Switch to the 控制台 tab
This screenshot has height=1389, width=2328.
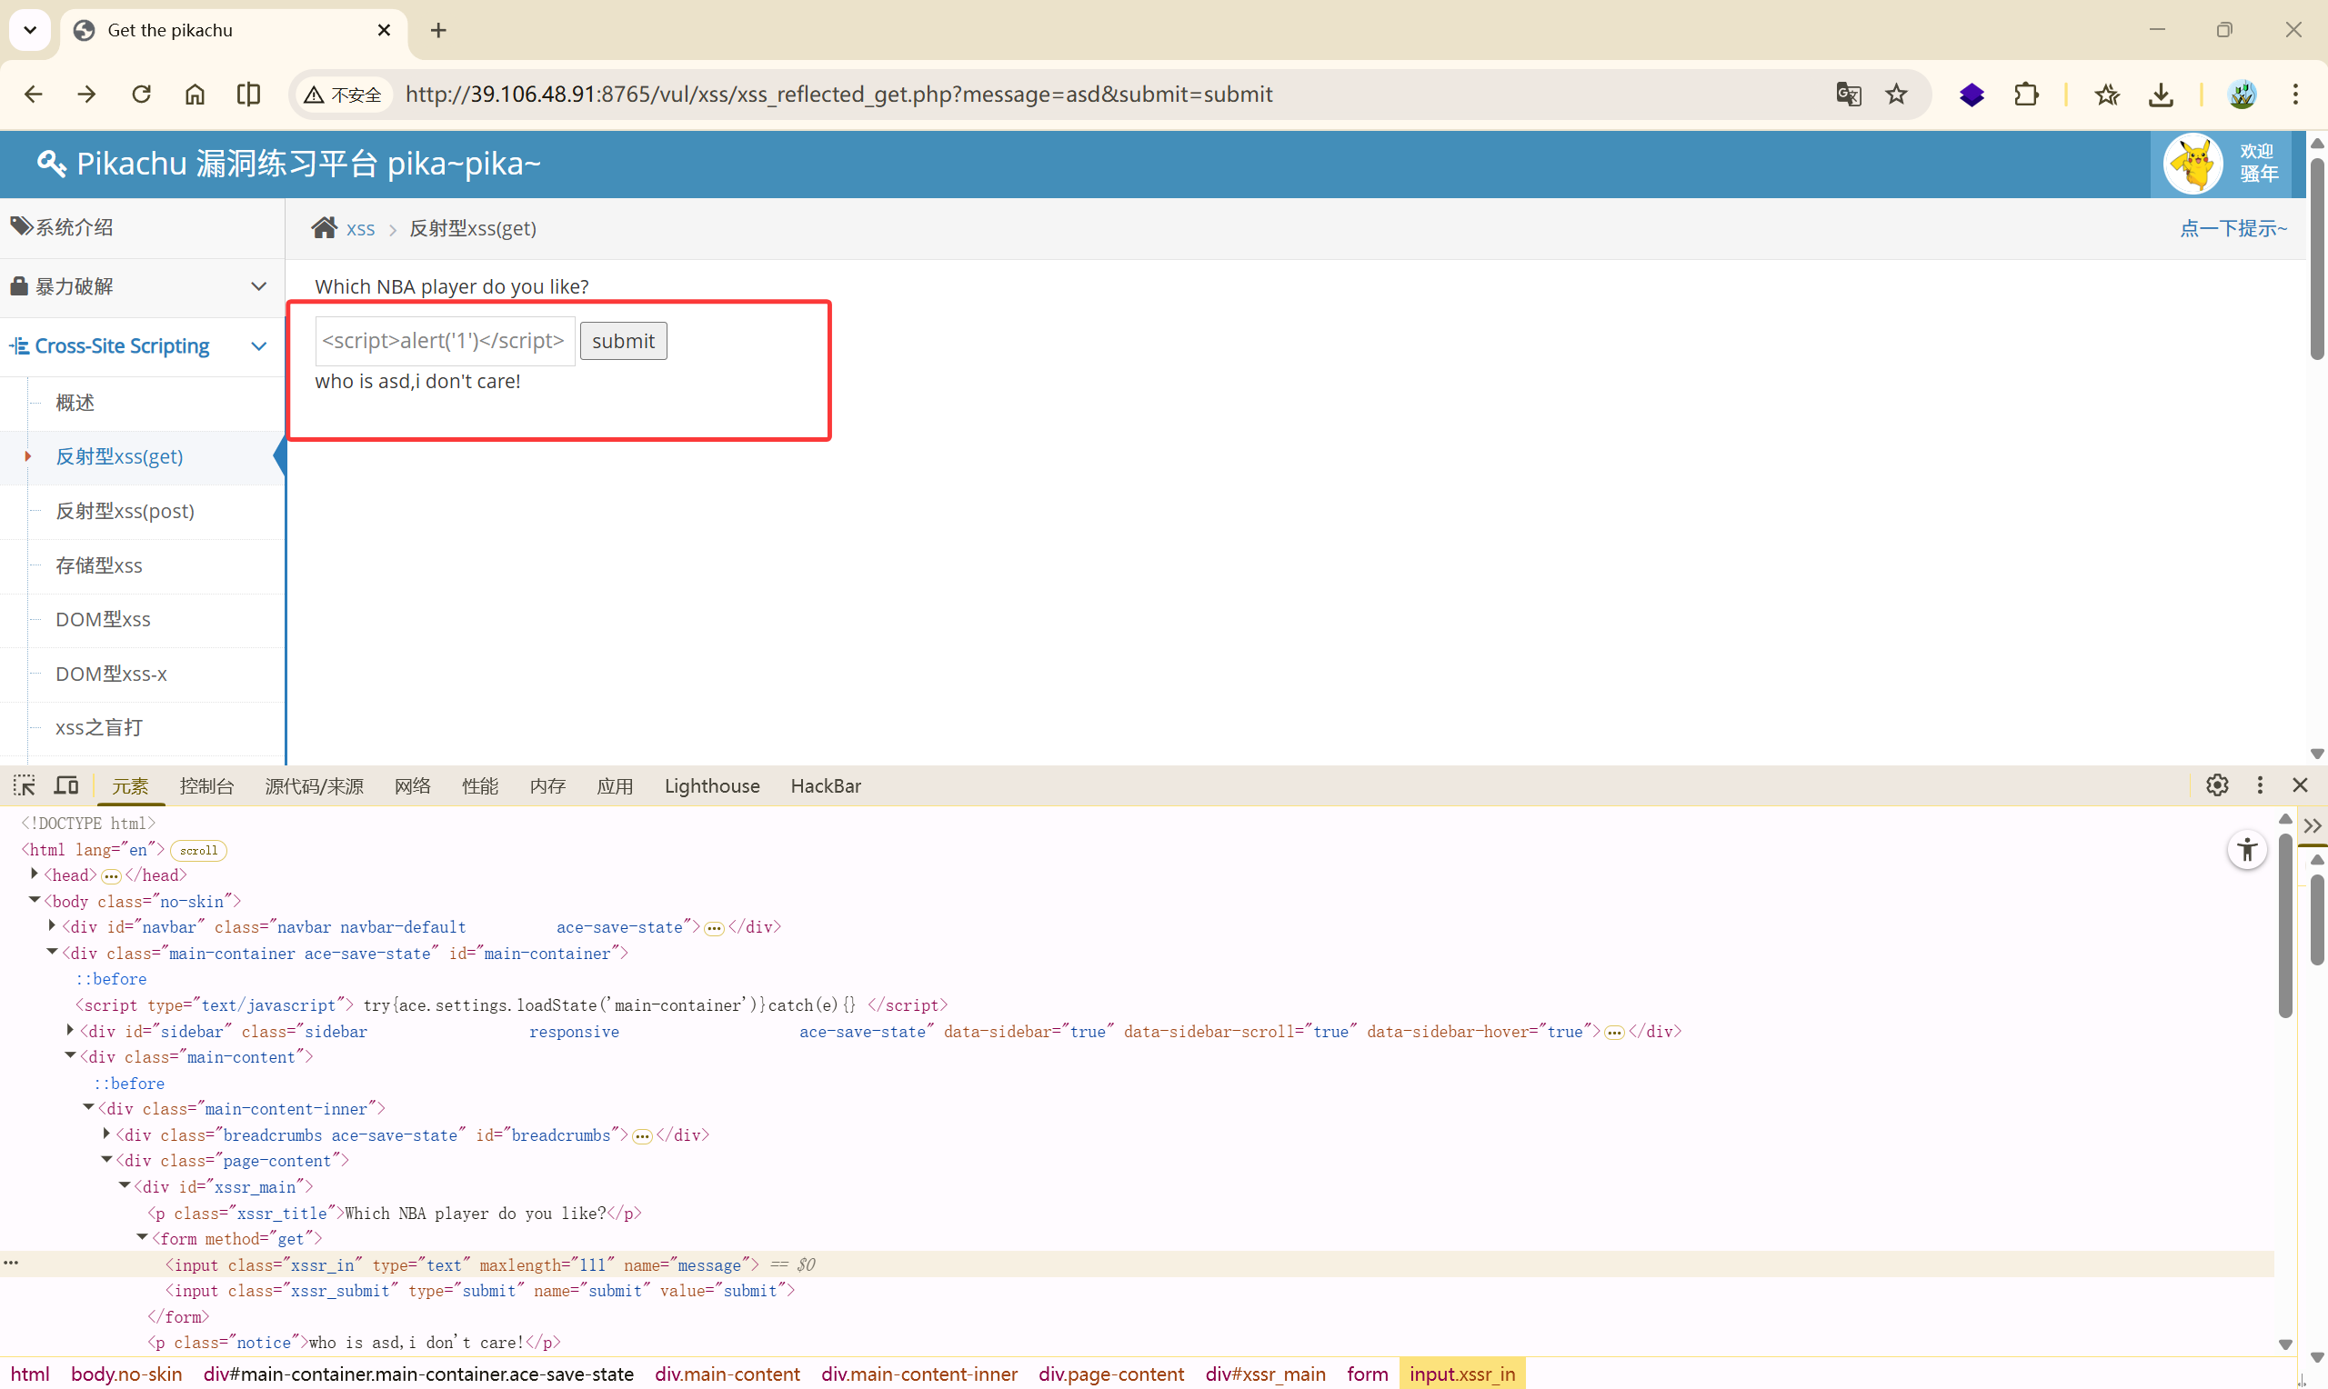point(206,786)
